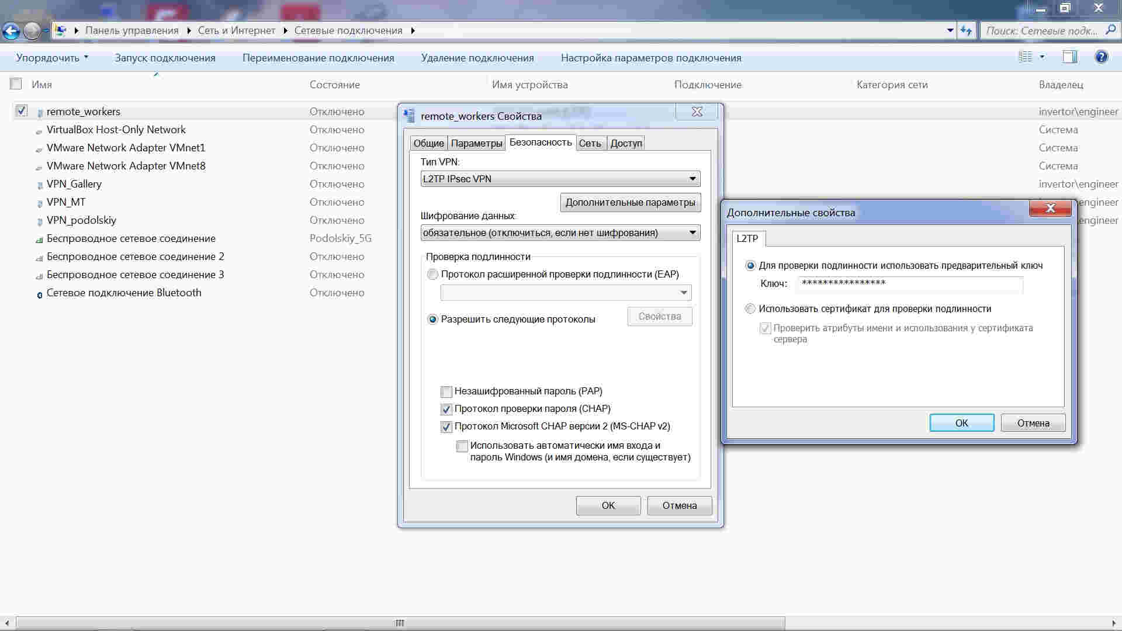Open the address bar history dropdown

click(950, 30)
